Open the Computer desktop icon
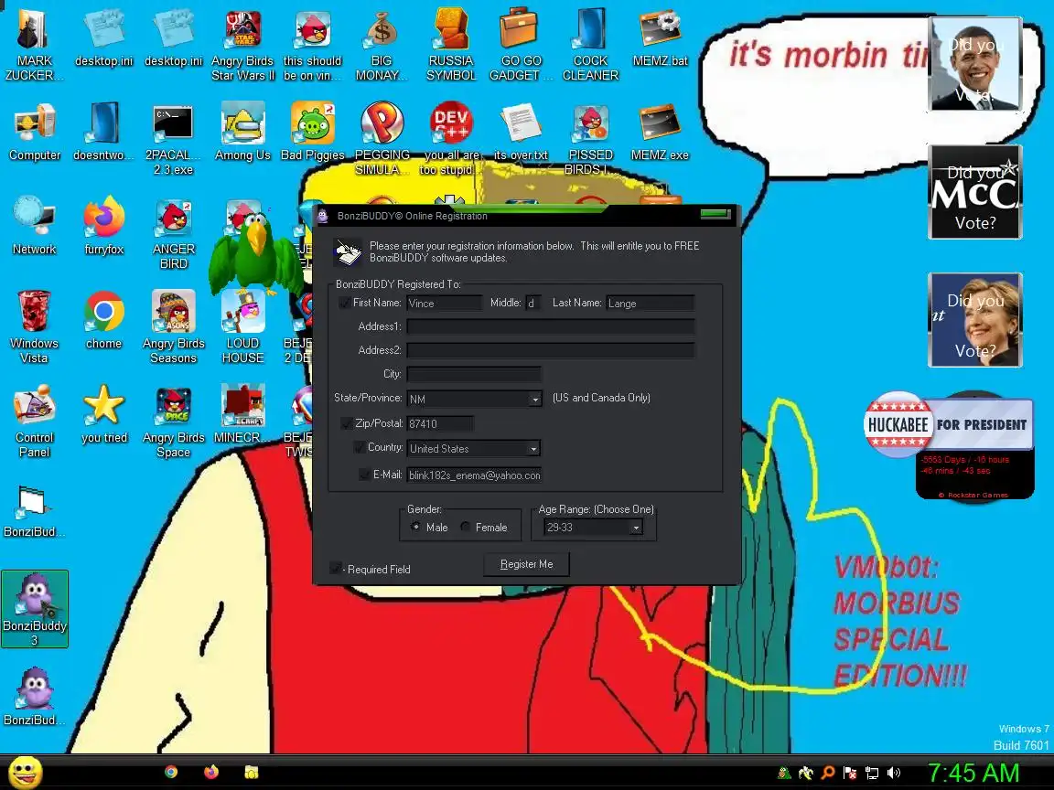This screenshot has width=1054, height=790. pyautogui.click(x=34, y=133)
